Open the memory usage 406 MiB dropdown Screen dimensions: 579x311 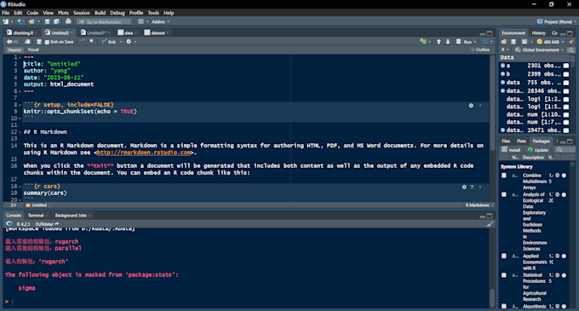click(551, 42)
